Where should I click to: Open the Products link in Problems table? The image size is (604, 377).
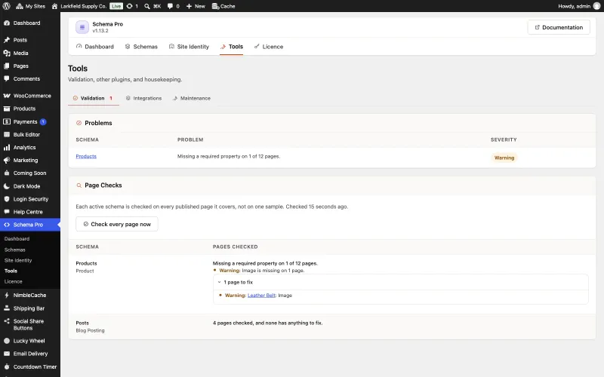(x=86, y=157)
